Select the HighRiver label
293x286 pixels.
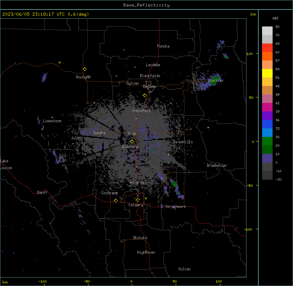pyautogui.click(x=146, y=252)
